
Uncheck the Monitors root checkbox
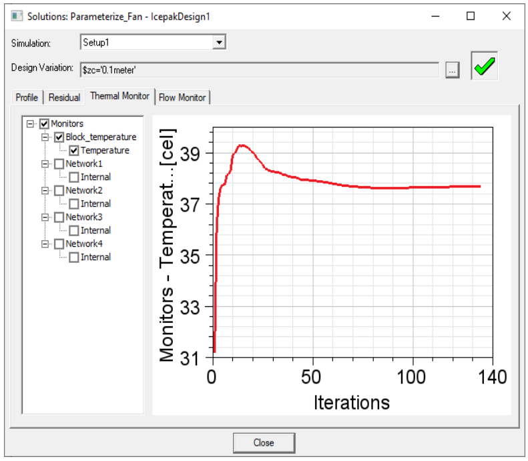[45, 123]
